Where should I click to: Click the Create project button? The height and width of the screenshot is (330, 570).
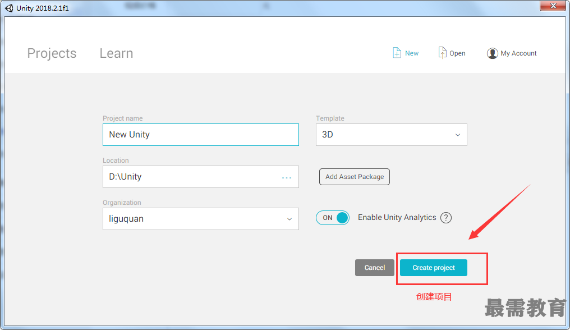[x=433, y=267]
